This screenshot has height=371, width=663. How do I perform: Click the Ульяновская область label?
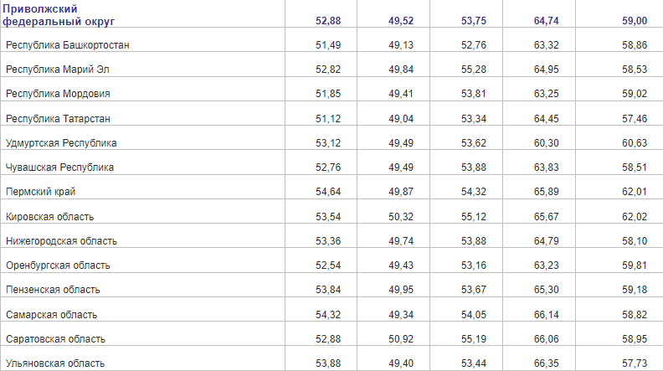[55, 363]
